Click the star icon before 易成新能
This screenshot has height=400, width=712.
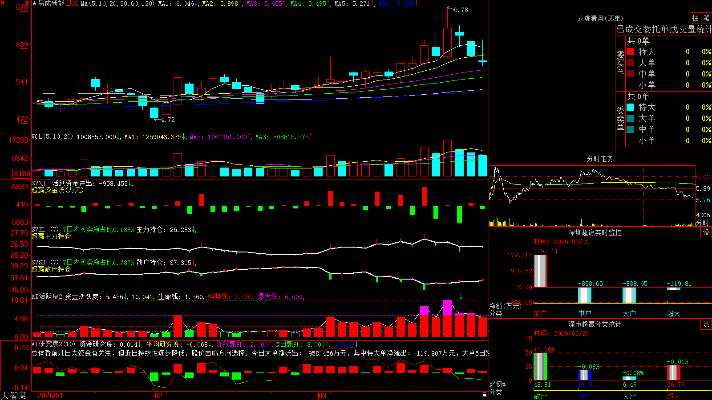pos(35,4)
